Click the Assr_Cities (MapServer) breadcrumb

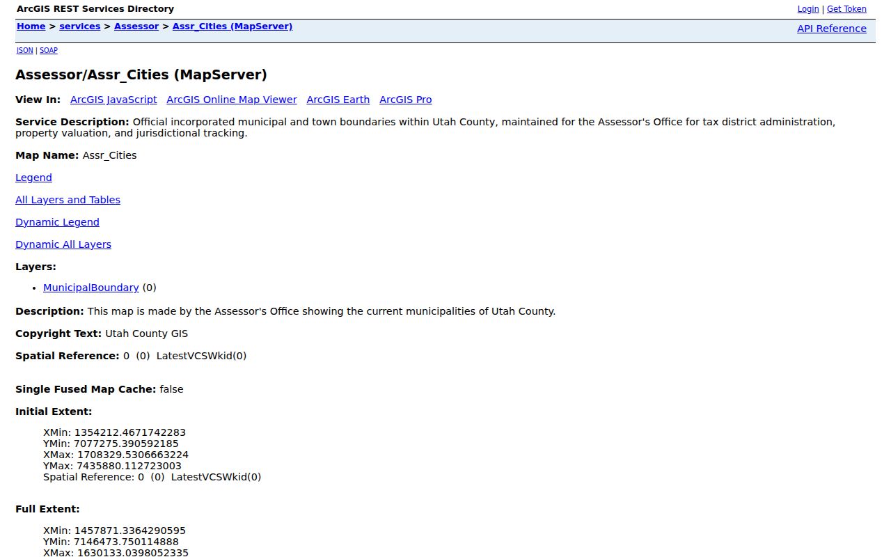(232, 26)
